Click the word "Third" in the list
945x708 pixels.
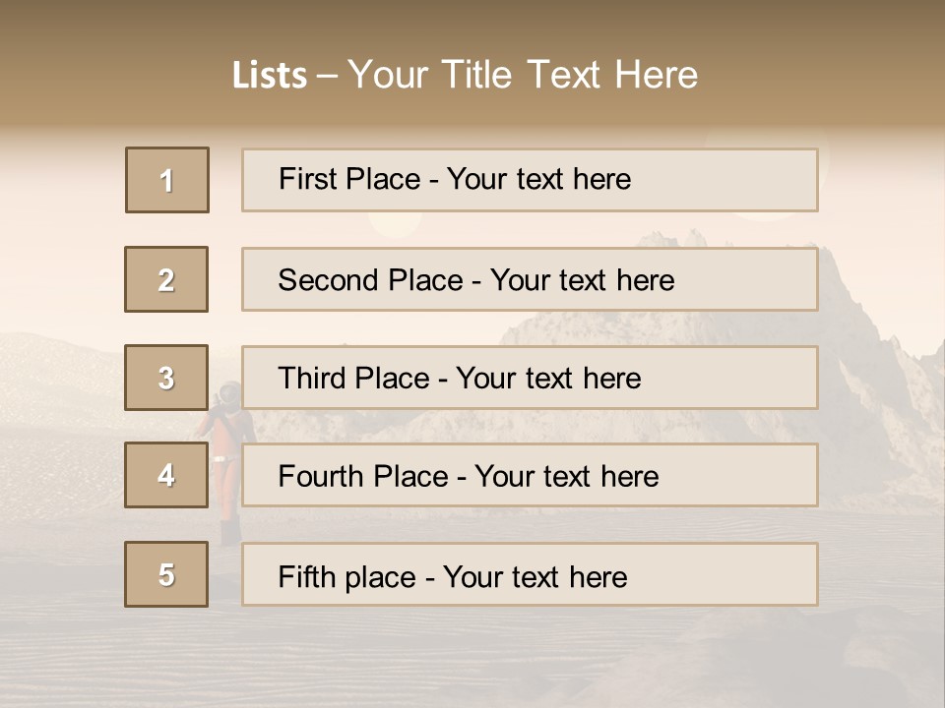click(312, 379)
